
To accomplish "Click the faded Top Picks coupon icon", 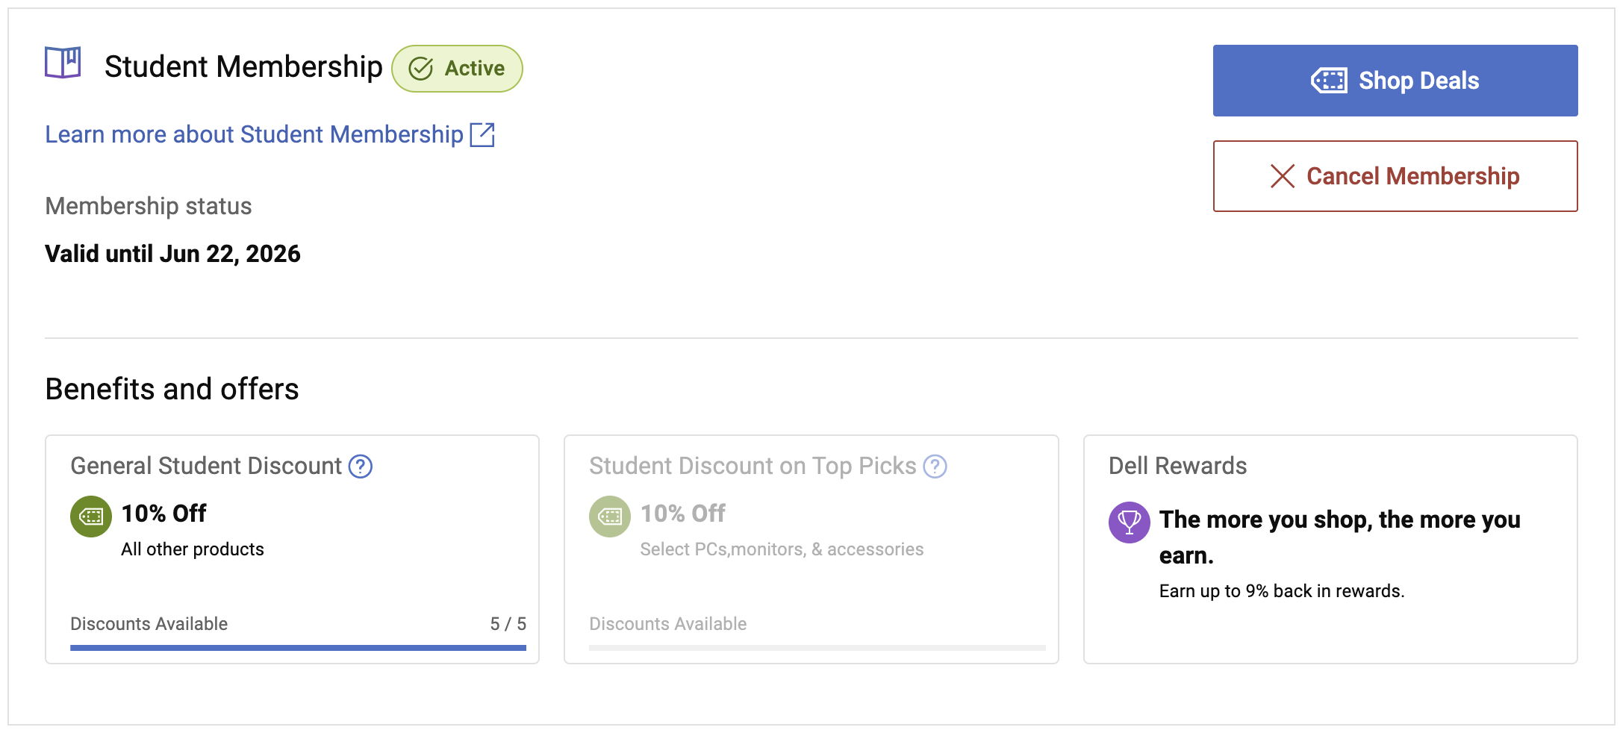I will pyautogui.click(x=610, y=517).
